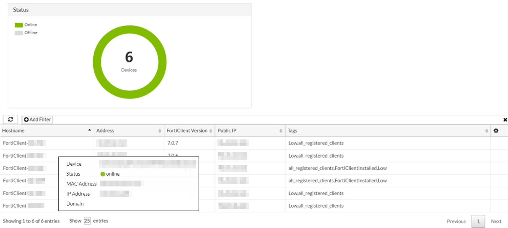The width and height of the screenshot is (508, 228).
Task: Toggle the Offline legend entry
Action: coord(26,32)
